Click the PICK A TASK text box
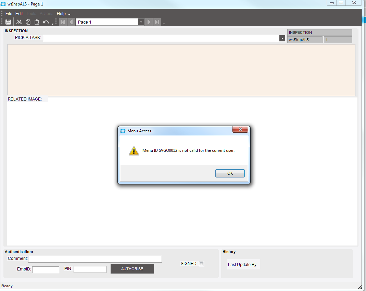 pyautogui.click(x=161, y=38)
